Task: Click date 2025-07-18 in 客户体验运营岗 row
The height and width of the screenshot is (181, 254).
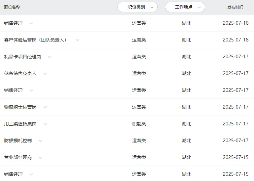Action: [236, 40]
